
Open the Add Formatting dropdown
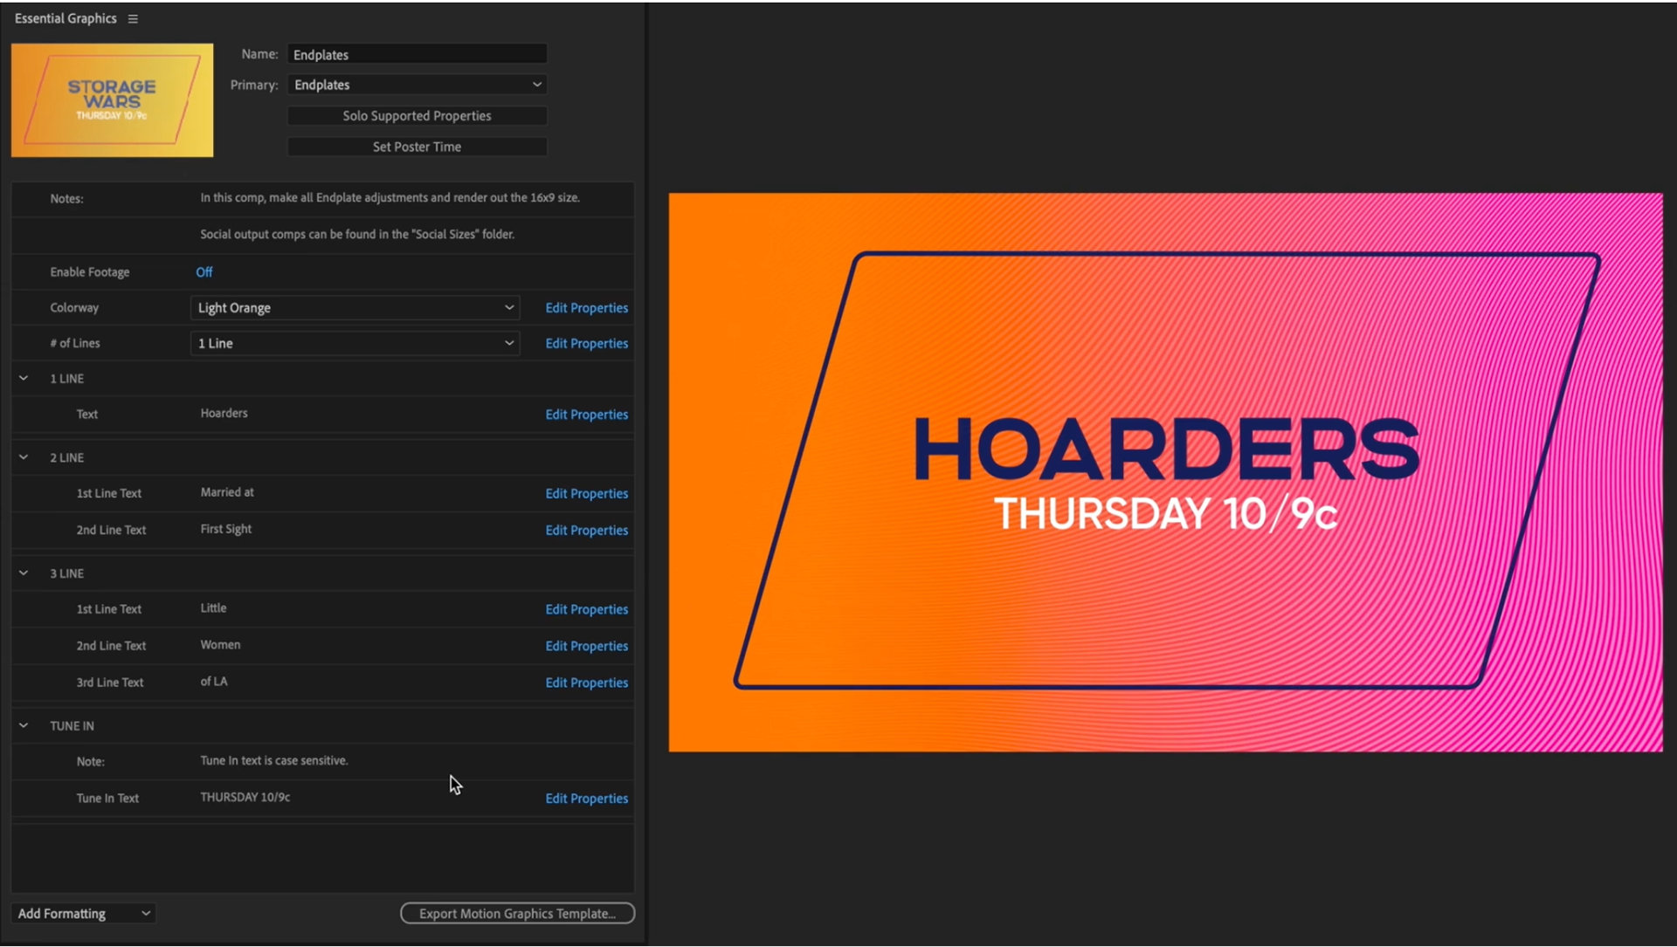[x=84, y=914]
